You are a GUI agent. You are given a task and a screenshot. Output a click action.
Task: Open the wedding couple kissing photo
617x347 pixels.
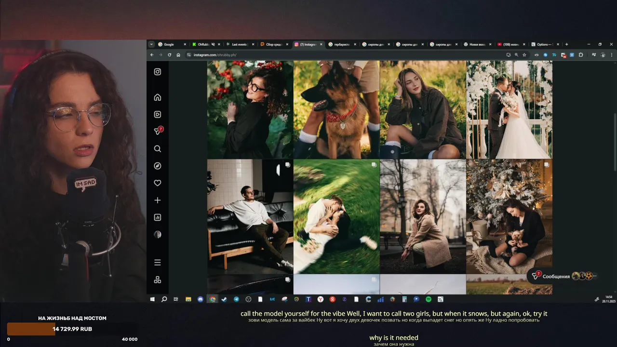(509, 109)
